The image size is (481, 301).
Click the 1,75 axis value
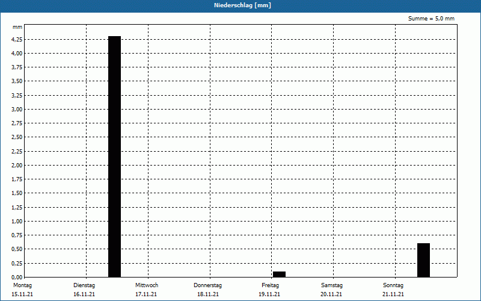coord(17,179)
